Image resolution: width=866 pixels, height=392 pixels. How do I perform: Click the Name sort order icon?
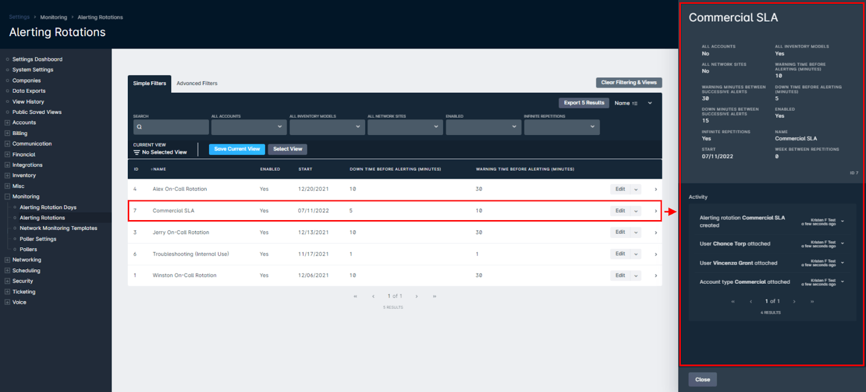click(x=635, y=103)
